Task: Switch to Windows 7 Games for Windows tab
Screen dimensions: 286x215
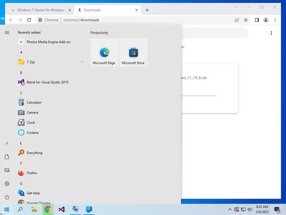Action: tap(40, 10)
